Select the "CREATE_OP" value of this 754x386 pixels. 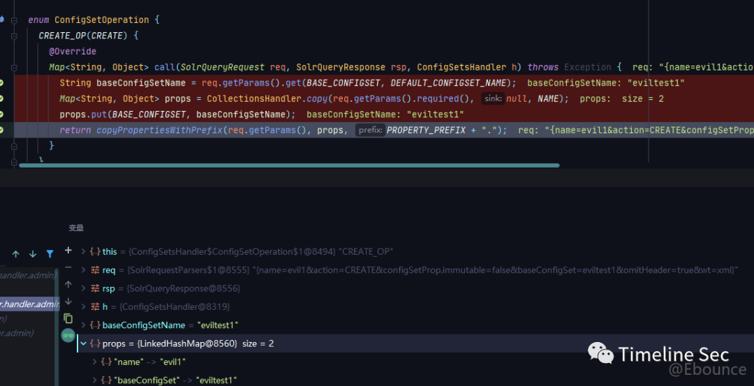click(366, 251)
